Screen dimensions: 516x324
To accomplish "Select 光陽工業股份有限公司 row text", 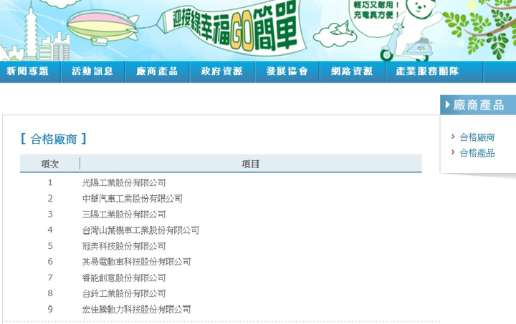I will (x=124, y=182).
